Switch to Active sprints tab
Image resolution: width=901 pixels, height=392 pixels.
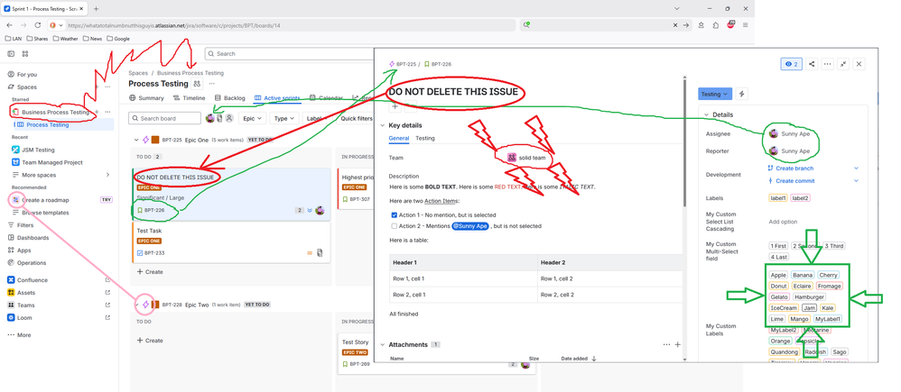[x=277, y=98]
